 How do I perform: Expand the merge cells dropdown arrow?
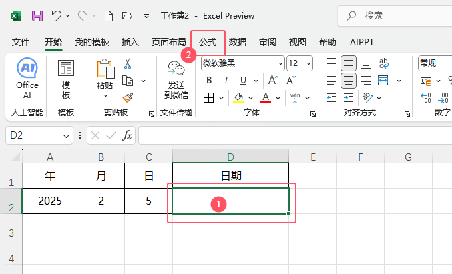(x=399, y=81)
